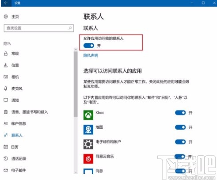
Task: Click the 电子邮件和帐户 gear app icon
Action: 88,144
